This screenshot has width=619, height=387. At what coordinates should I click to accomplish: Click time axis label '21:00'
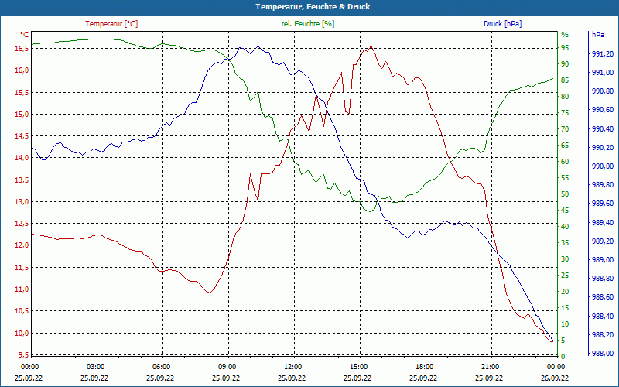click(491, 366)
